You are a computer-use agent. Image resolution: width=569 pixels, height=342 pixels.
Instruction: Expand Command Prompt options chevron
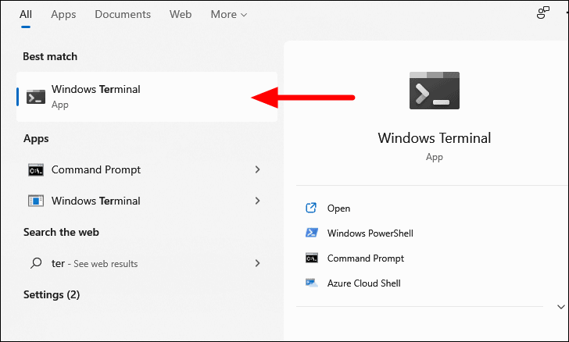(x=257, y=169)
